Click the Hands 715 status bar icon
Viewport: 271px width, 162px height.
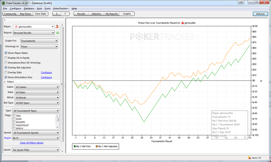point(249,158)
